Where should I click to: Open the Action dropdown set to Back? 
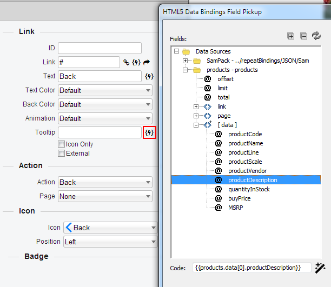(105, 182)
